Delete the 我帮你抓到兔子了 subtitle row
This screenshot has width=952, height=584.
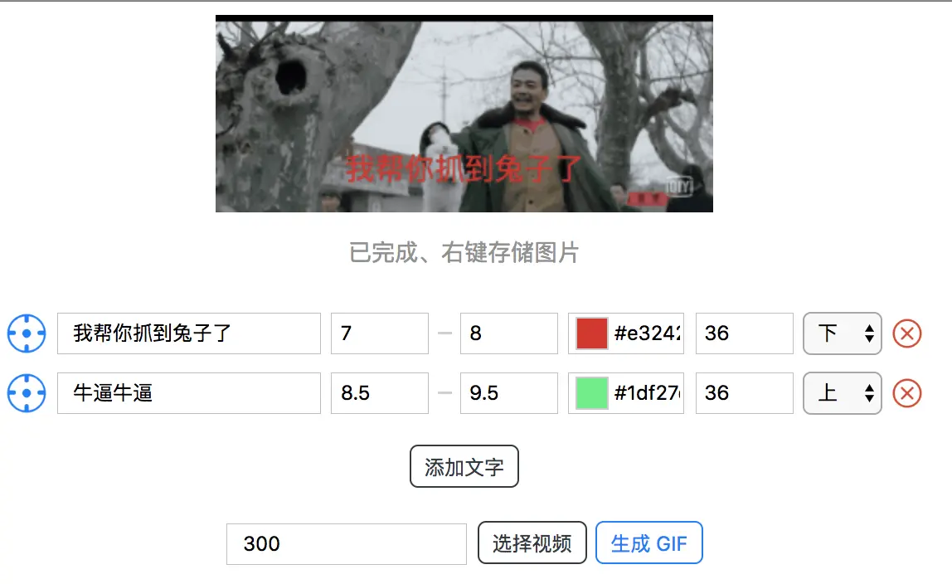pos(907,333)
